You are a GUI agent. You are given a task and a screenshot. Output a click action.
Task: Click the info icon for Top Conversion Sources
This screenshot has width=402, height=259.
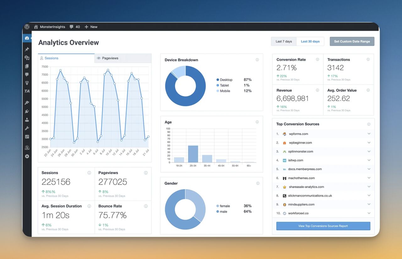click(x=369, y=124)
